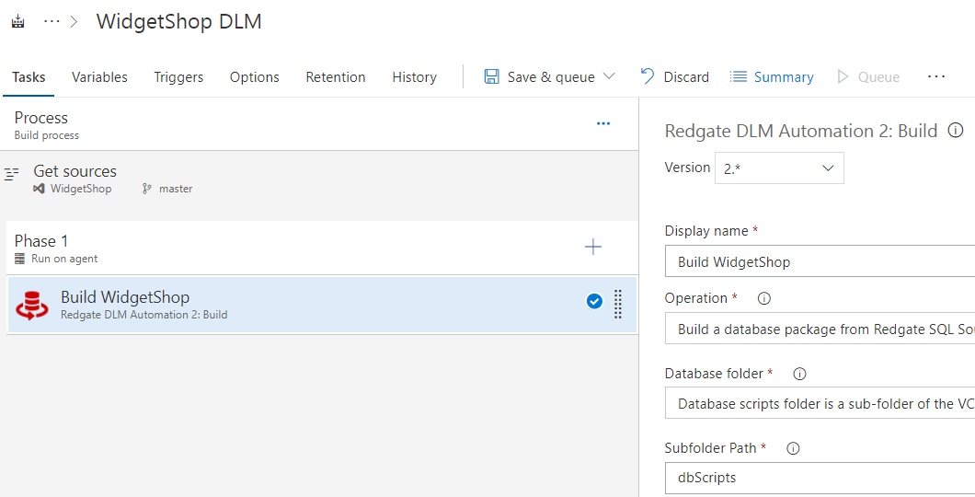The image size is (975, 497).
Task: Click the Build WidgetShop drag handle grip
Action: click(x=617, y=304)
